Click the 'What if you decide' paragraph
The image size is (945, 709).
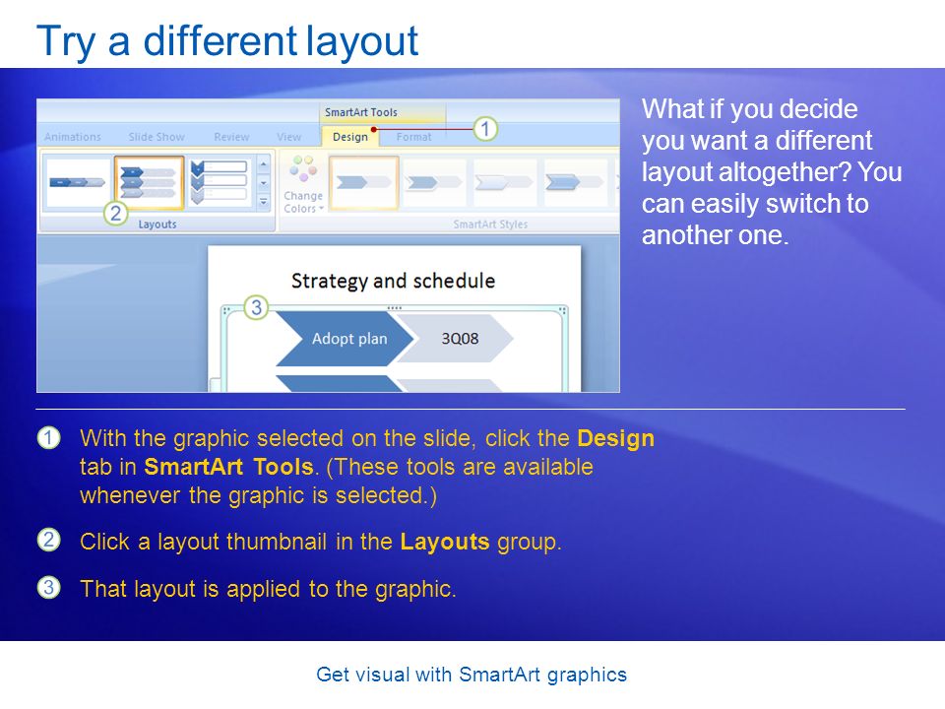point(772,171)
